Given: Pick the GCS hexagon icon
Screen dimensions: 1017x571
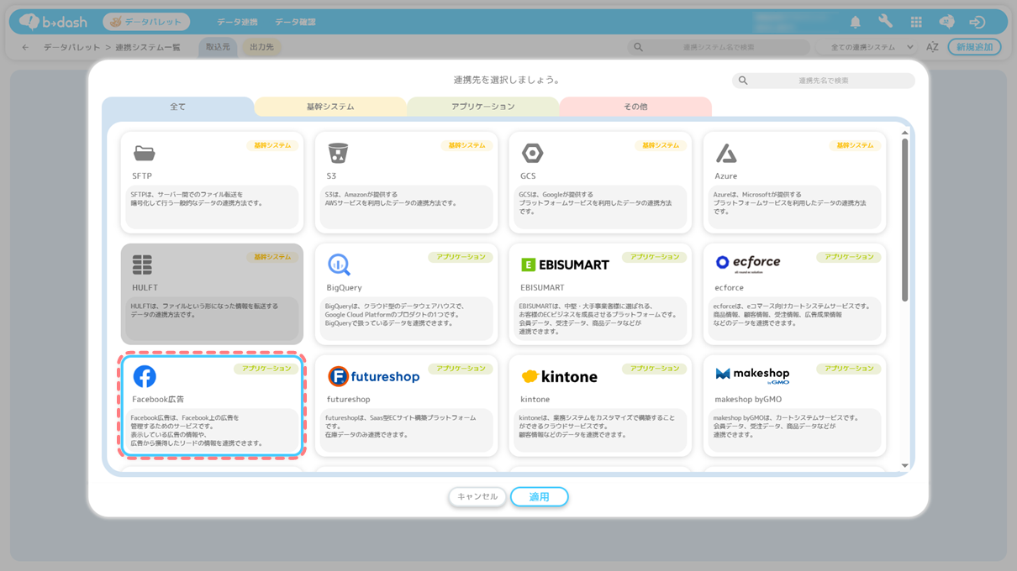Looking at the screenshot, I should (x=532, y=153).
